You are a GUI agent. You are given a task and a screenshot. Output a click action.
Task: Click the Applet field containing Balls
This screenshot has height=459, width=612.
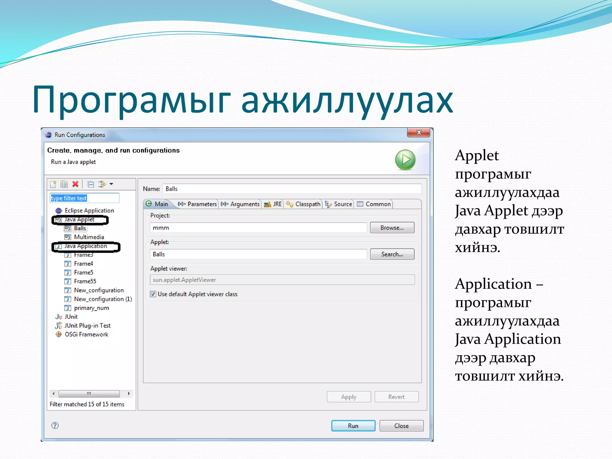(258, 254)
